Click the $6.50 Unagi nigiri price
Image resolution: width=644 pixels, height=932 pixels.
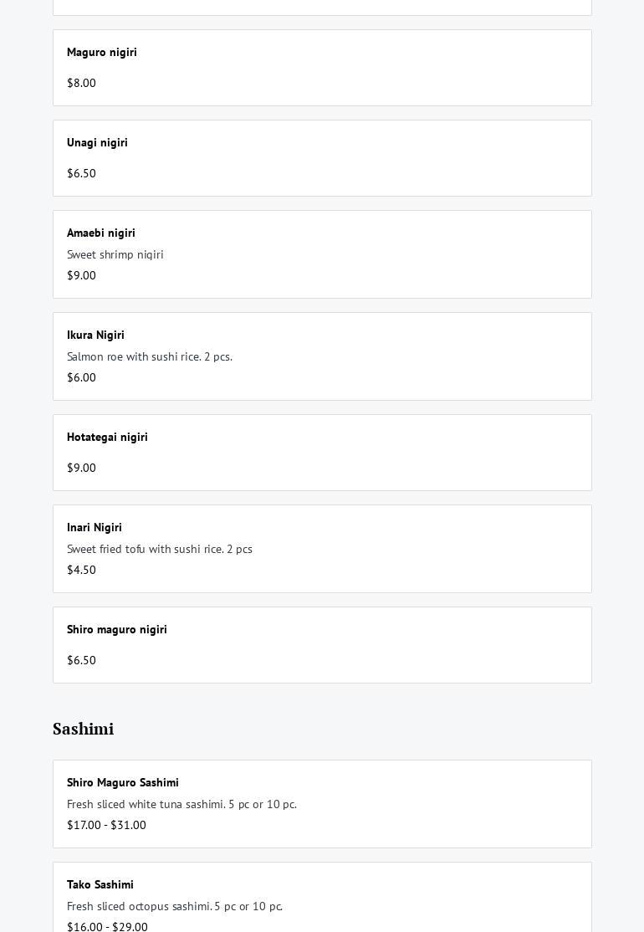[x=82, y=173]
